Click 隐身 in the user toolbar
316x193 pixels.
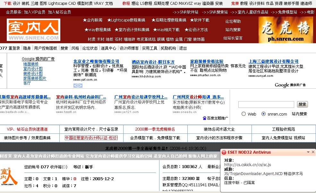27,48
